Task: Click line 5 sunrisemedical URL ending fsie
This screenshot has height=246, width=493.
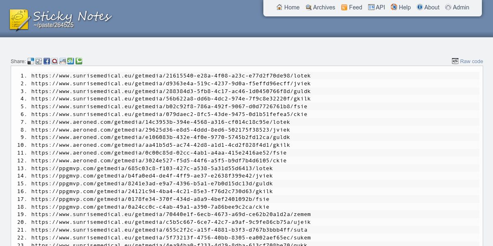Action: (x=169, y=107)
